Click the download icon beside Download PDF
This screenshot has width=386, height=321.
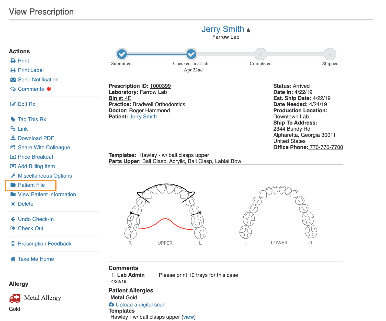(x=13, y=138)
